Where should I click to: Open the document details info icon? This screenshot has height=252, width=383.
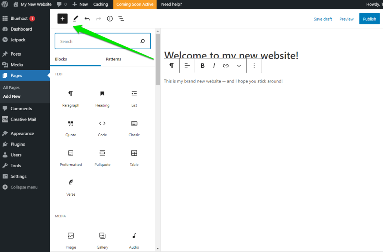(110, 19)
